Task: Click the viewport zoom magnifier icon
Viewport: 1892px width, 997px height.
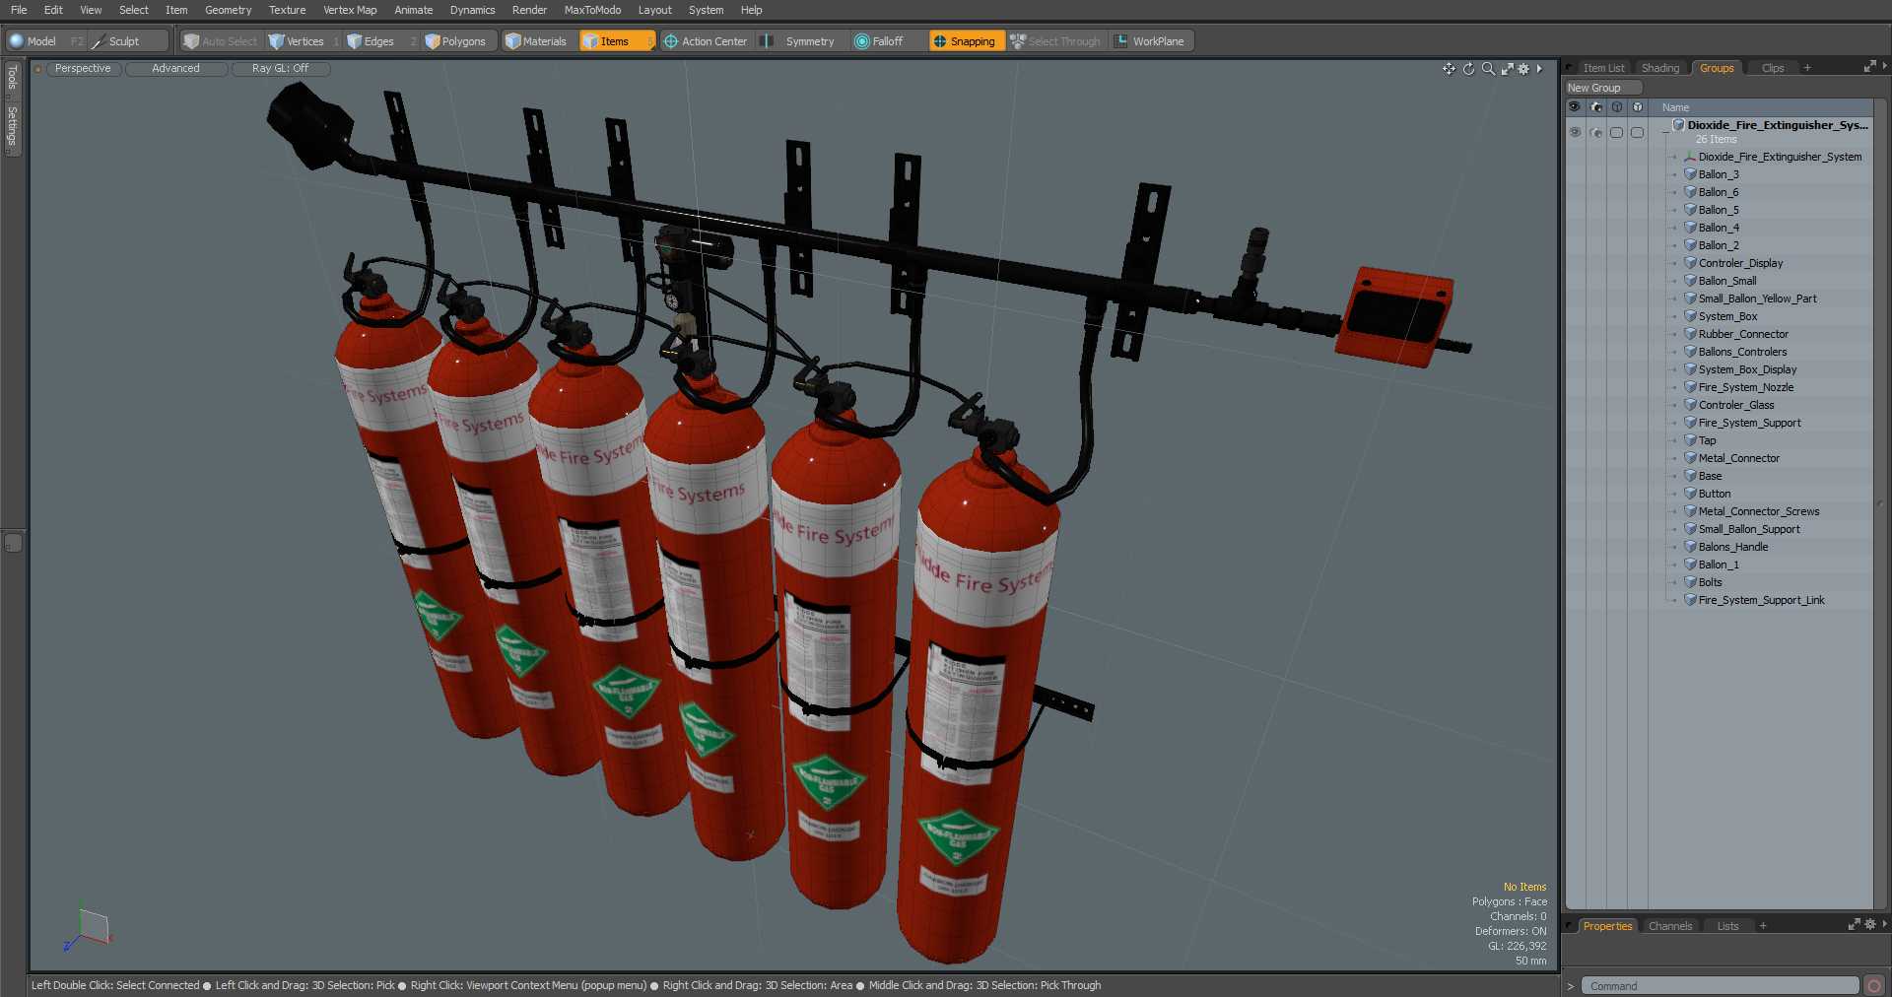Action: pyautogui.click(x=1488, y=69)
